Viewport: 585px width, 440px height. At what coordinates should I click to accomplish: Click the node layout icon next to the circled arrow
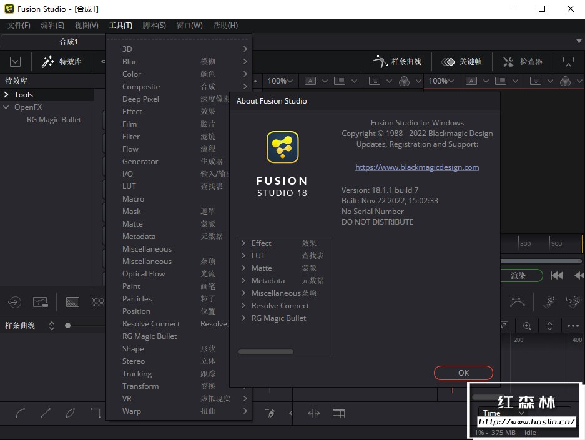(x=41, y=301)
